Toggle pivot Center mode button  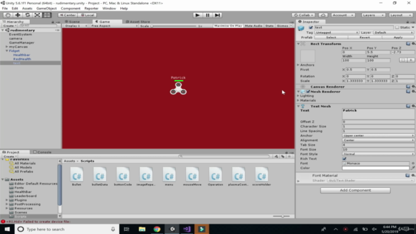(x=68, y=15)
